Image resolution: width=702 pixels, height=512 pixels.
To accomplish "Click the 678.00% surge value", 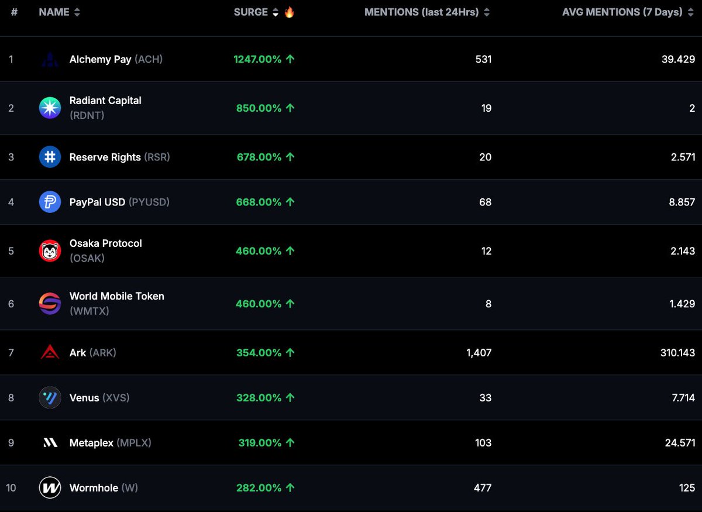I will point(259,157).
